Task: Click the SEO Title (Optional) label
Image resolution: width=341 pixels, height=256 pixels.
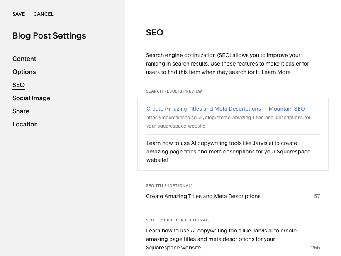Action: pyautogui.click(x=169, y=186)
